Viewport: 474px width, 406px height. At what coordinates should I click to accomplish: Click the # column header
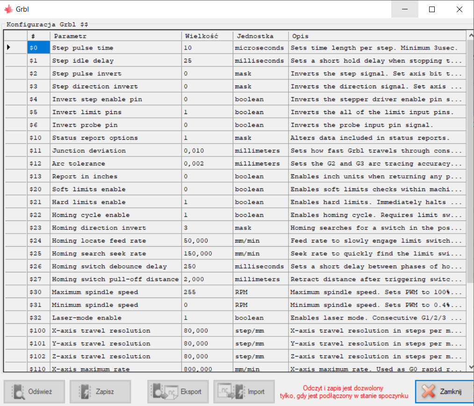pyautogui.click(x=39, y=36)
